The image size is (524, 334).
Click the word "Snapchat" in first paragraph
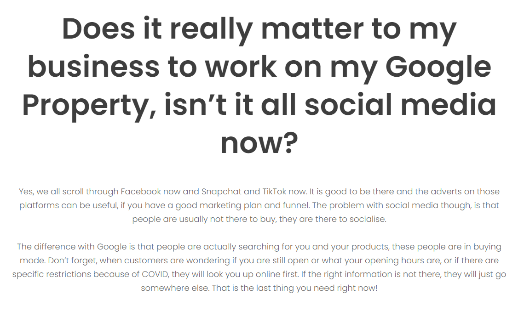221,192
